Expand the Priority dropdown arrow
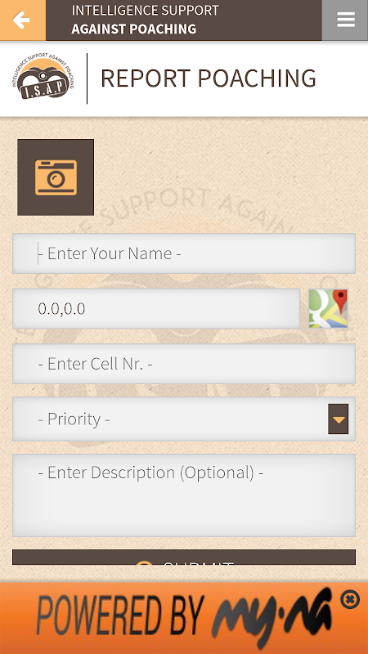The image size is (368, 654). click(x=339, y=419)
